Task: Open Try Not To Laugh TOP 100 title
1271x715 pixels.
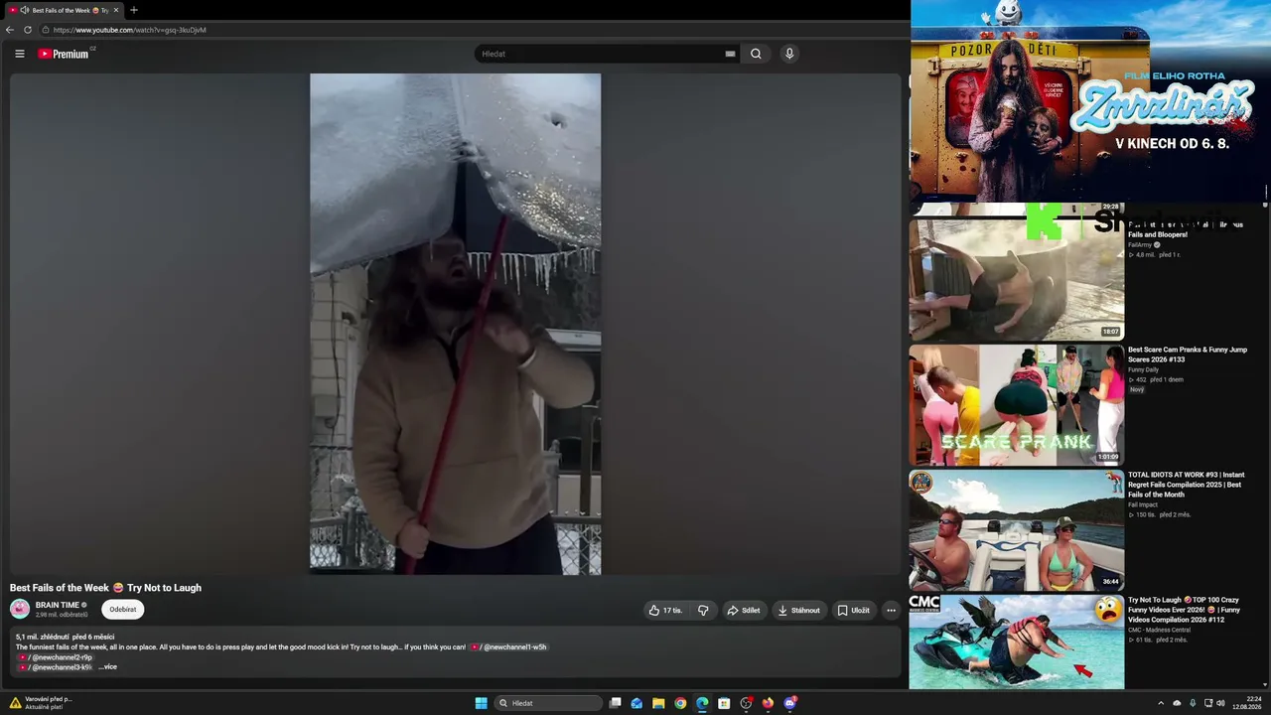Action: tap(1184, 610)
